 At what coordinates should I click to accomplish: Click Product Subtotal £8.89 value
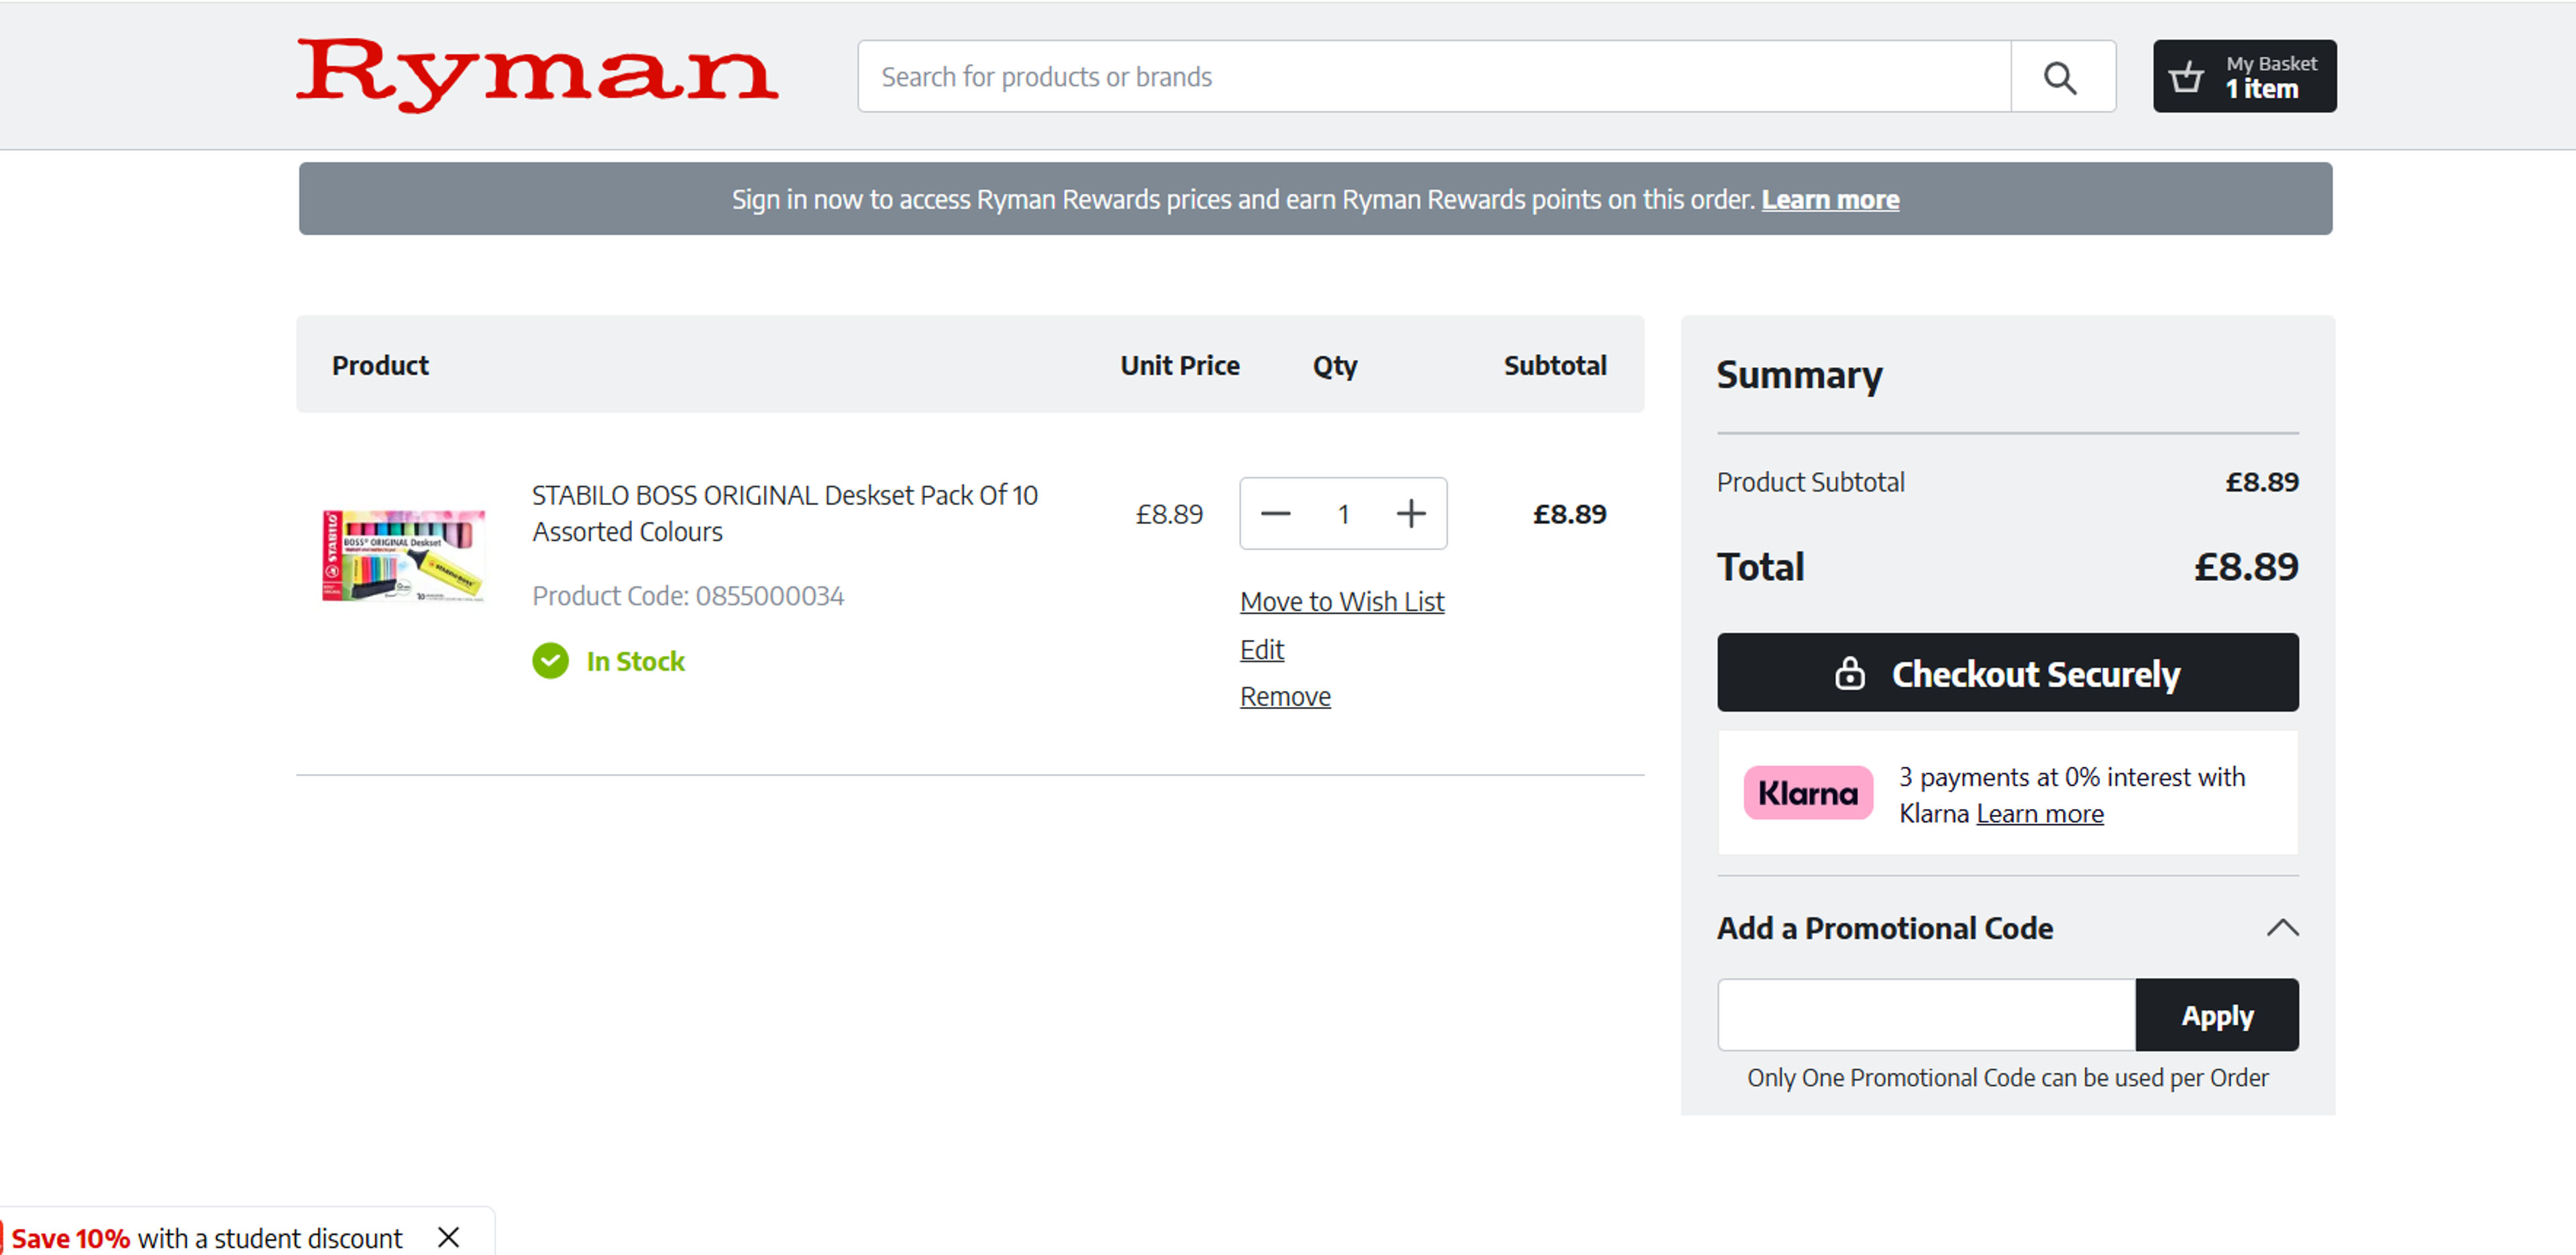tap(2261, 482)
